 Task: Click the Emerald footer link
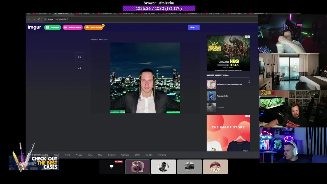coord(112,155)
